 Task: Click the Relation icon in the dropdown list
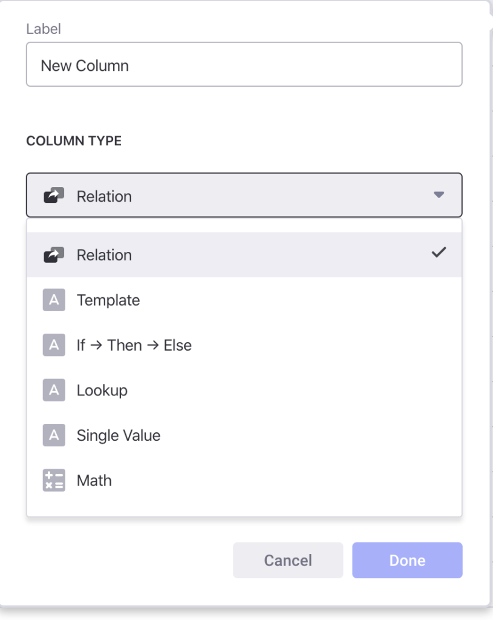tap(54, 255)
